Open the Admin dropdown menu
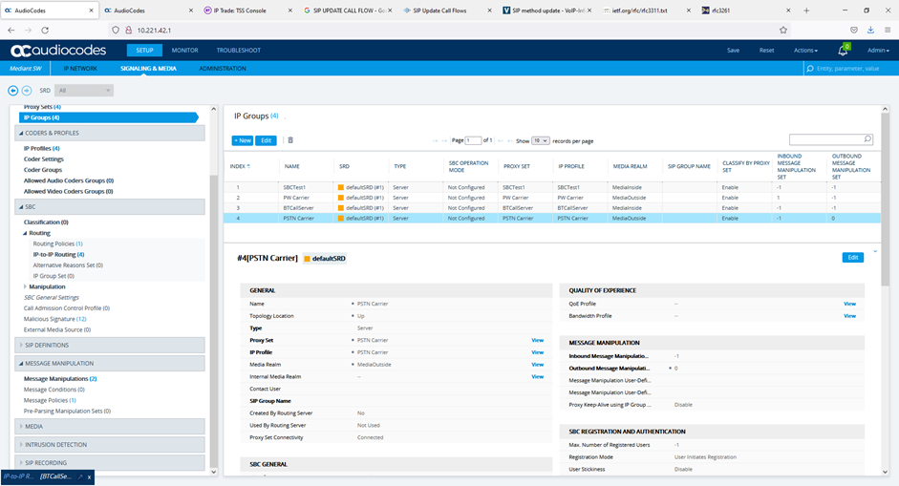This screenshot has width=899, height=486. click(878, 51)
